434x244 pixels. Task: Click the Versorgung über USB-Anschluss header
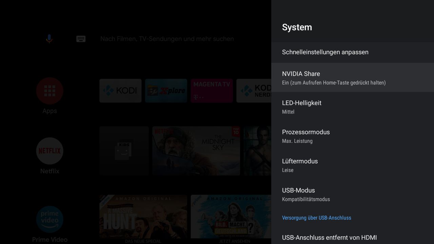317,218
